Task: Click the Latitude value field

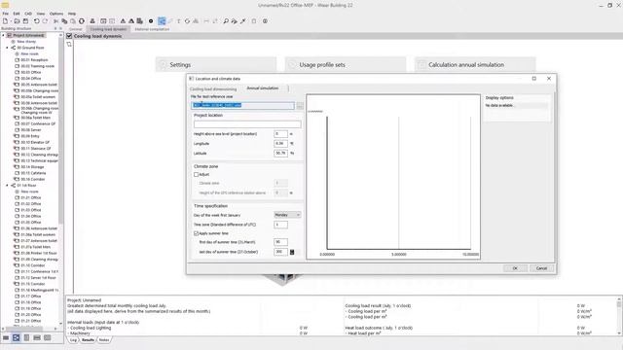Action: tap(280, 153)
